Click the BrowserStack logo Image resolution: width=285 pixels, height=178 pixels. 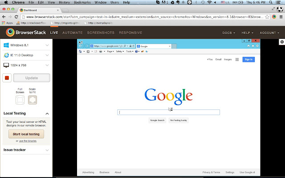point(26,32)
